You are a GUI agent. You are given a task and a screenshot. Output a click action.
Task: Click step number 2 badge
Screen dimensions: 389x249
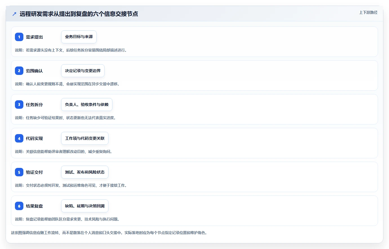(19, 71)
